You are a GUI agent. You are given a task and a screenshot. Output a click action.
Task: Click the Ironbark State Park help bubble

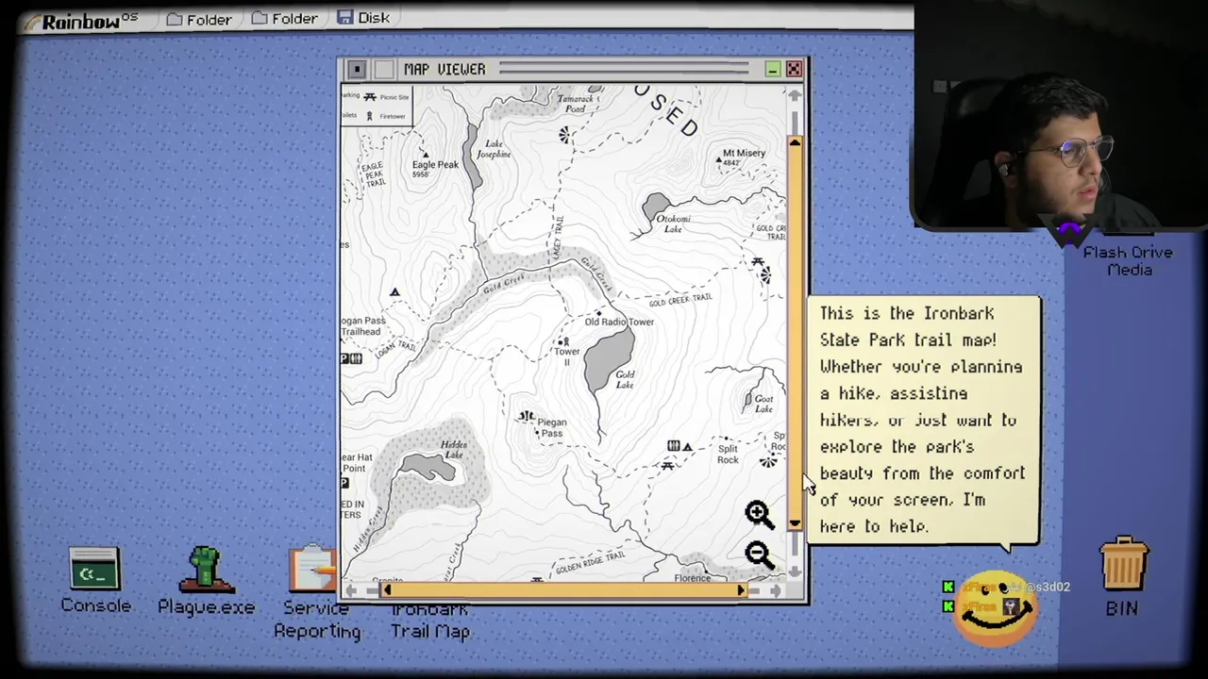[922, 421]
